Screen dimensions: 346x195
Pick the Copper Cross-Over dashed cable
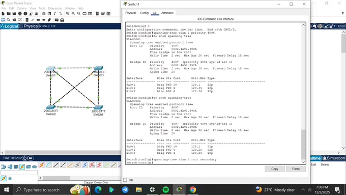pos(63,165)
